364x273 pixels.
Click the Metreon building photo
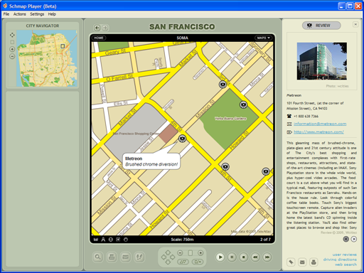click(x=322, y=61)
